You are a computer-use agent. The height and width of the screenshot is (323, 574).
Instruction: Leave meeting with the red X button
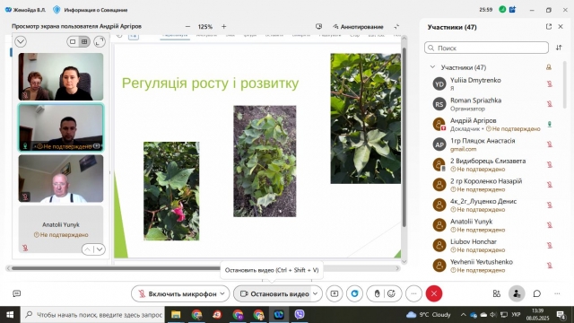(x=434, y=293)
